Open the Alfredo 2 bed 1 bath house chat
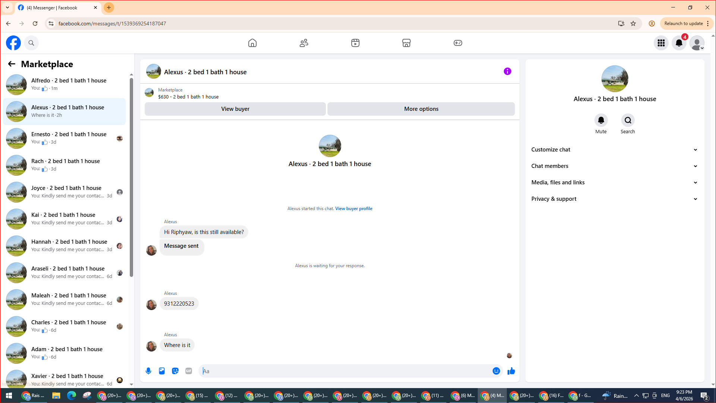Image resolution: width=716 pixels, height=403 pixels. pyautogui.click(x=64, y=84)
